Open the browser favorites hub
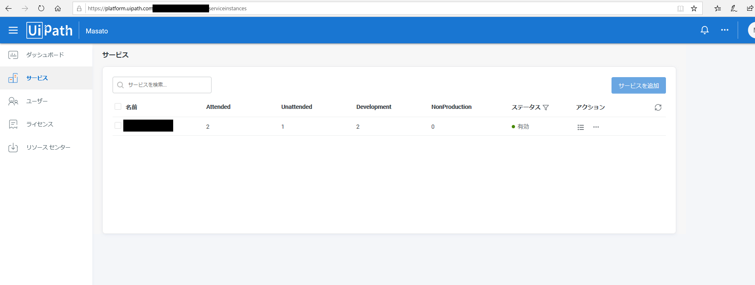Viewport: 755px width, 285px height. [x=718, y=8]
